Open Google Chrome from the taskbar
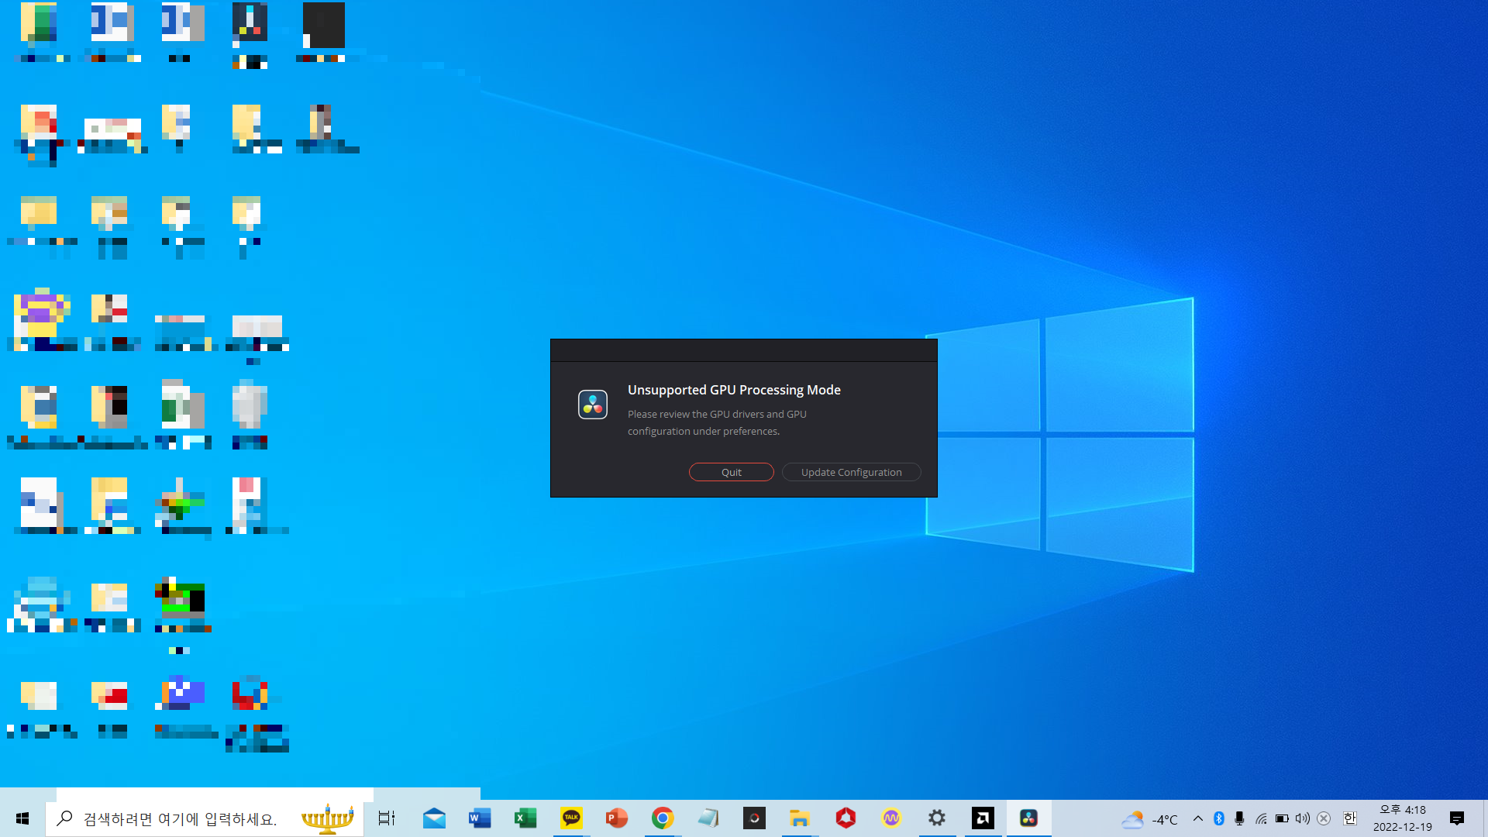The width and height of the screenshot is (1488, 837). (x=663, y=818)
